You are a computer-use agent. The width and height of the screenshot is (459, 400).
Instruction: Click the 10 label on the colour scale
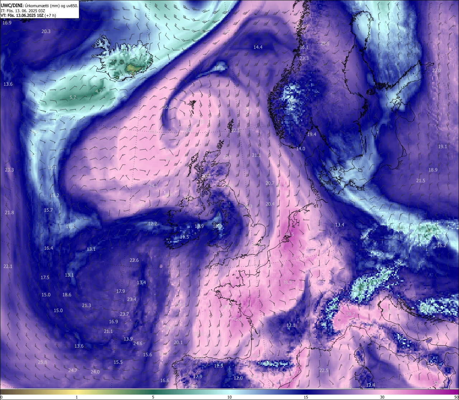click(x=229, y=397)
